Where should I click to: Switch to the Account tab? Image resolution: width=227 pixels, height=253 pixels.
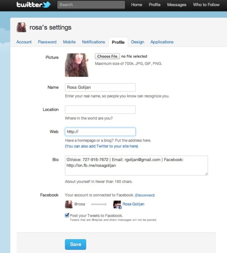(x=24, y=42)
